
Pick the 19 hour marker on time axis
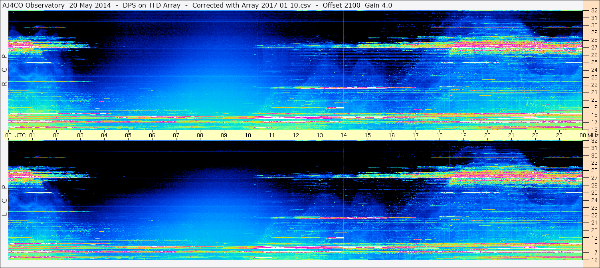463,135
